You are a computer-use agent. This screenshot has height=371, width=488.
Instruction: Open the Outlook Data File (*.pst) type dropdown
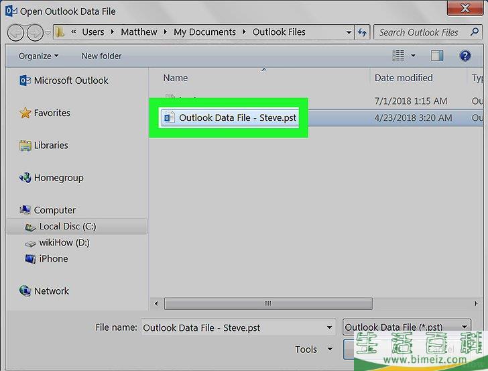pyautogui.click(x=407, y=327)
